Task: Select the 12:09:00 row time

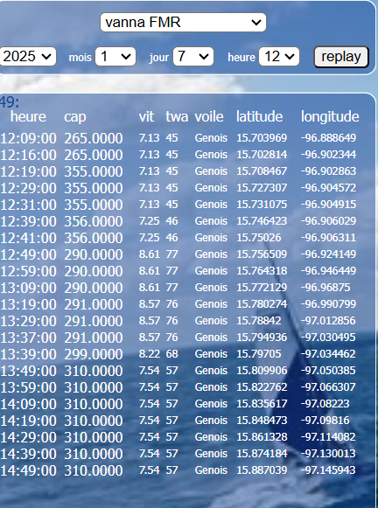Action: (x=28, y=138)
